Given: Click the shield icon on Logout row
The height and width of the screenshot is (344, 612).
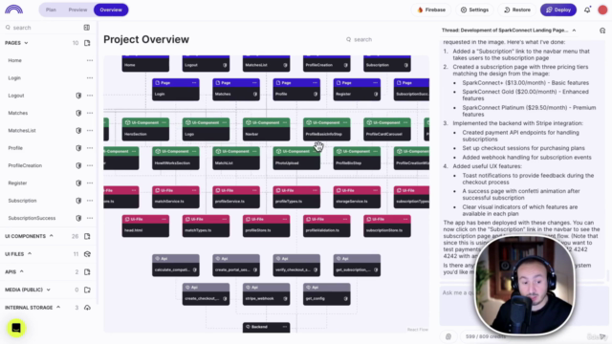Looking at the screenshot, I should click(x=78, y=96).
